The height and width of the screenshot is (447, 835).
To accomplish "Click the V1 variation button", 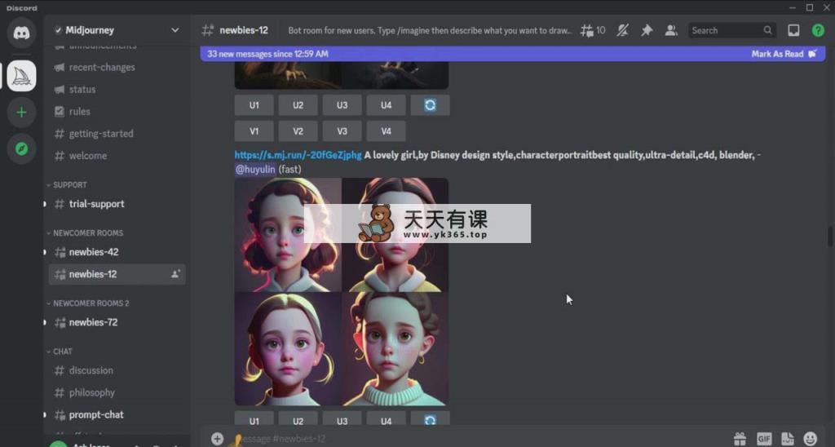I will pos(254,131).
